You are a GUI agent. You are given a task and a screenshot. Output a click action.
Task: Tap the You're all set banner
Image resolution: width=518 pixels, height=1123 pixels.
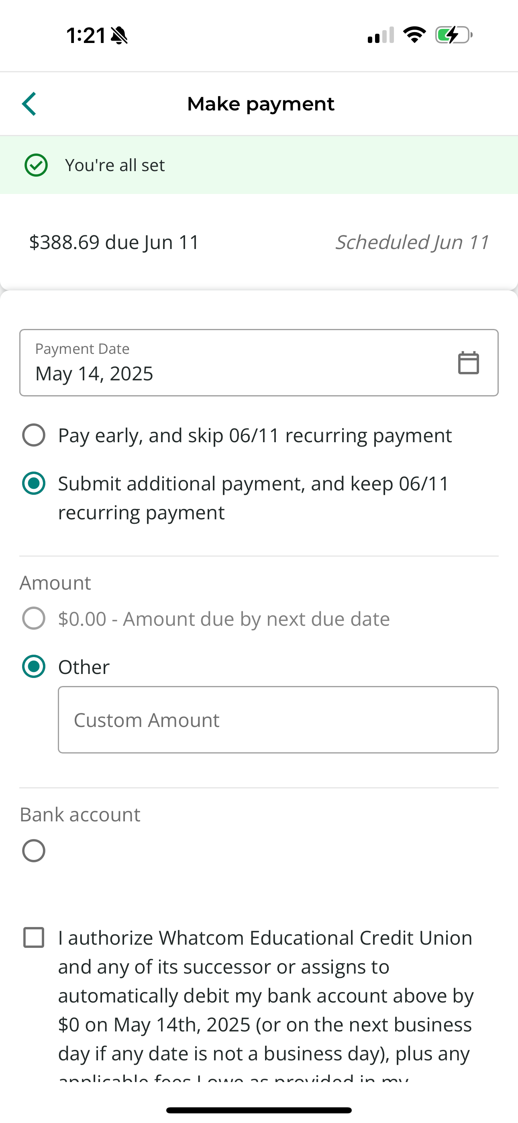click(x=259, y=165)
